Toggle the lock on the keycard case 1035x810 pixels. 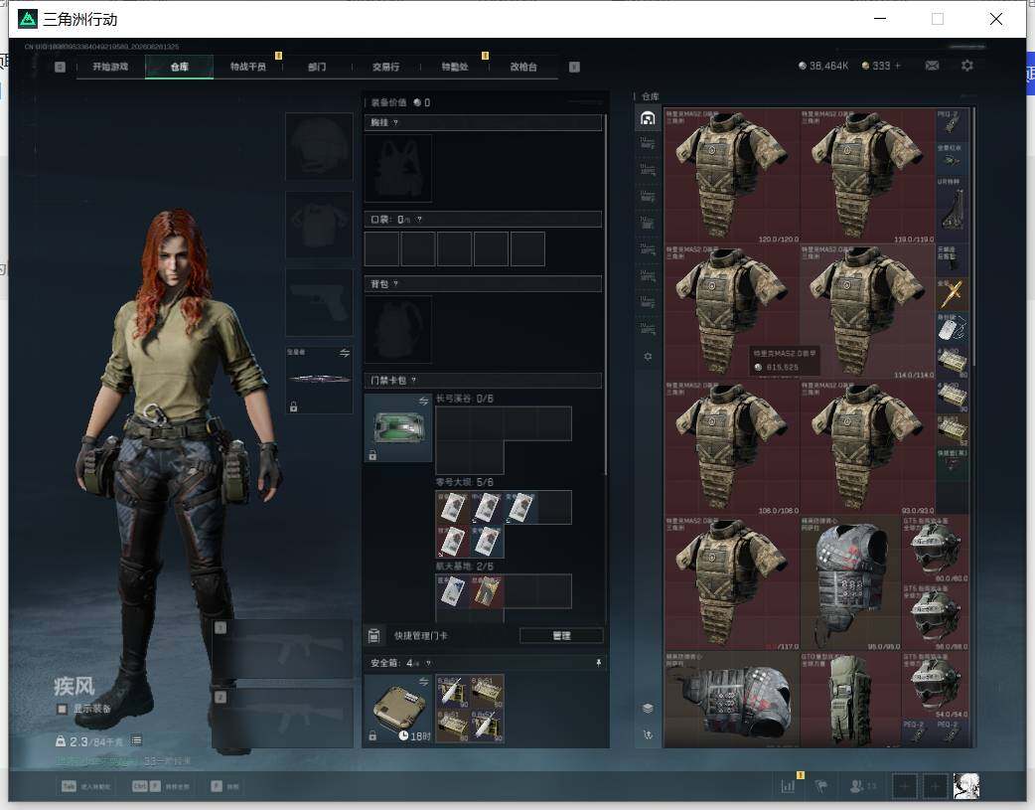point(372,455)
